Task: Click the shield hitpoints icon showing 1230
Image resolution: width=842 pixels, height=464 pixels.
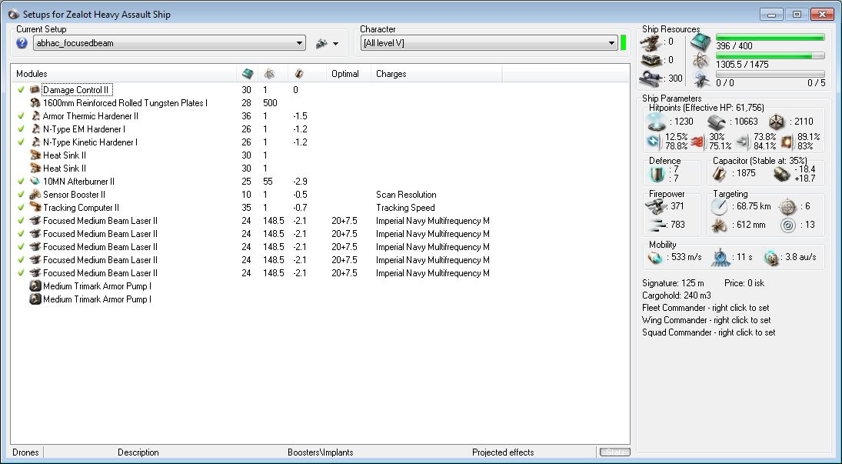Action: pyautogui.click(x=656, y=122)
